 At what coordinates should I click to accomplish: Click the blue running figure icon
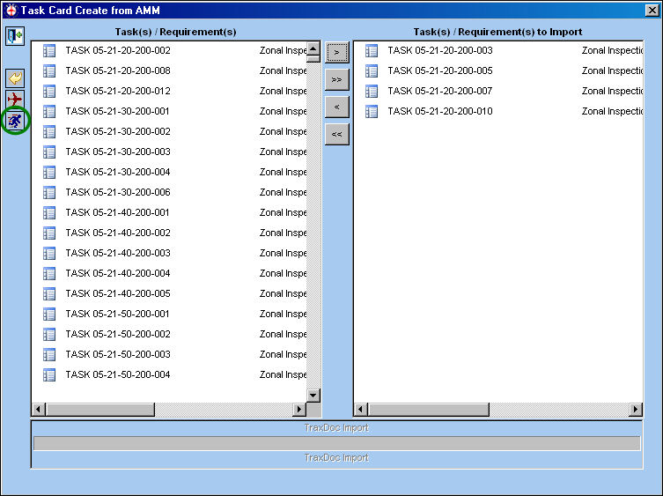[x=15, y=121]
